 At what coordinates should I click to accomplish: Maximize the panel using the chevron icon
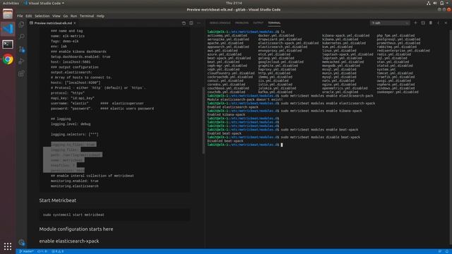[438, 23]
